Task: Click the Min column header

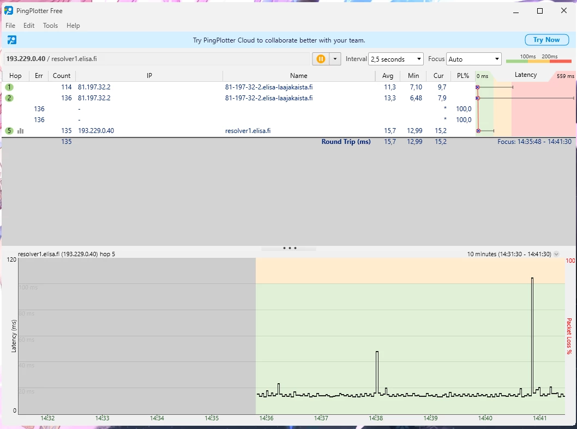Action: [413, 75]
